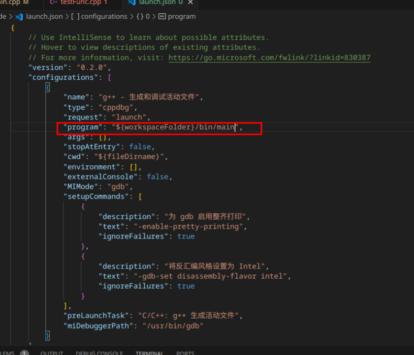Click the "stopAtEntry" key
414x355 pixels.
[x=92, y=147]
